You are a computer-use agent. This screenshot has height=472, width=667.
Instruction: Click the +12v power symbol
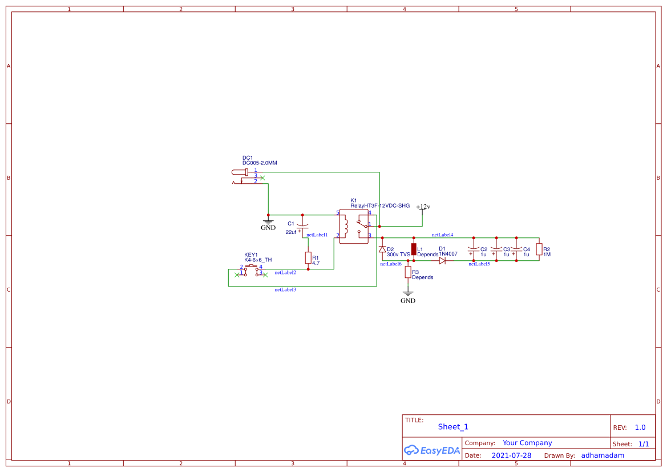pos(423,208)
